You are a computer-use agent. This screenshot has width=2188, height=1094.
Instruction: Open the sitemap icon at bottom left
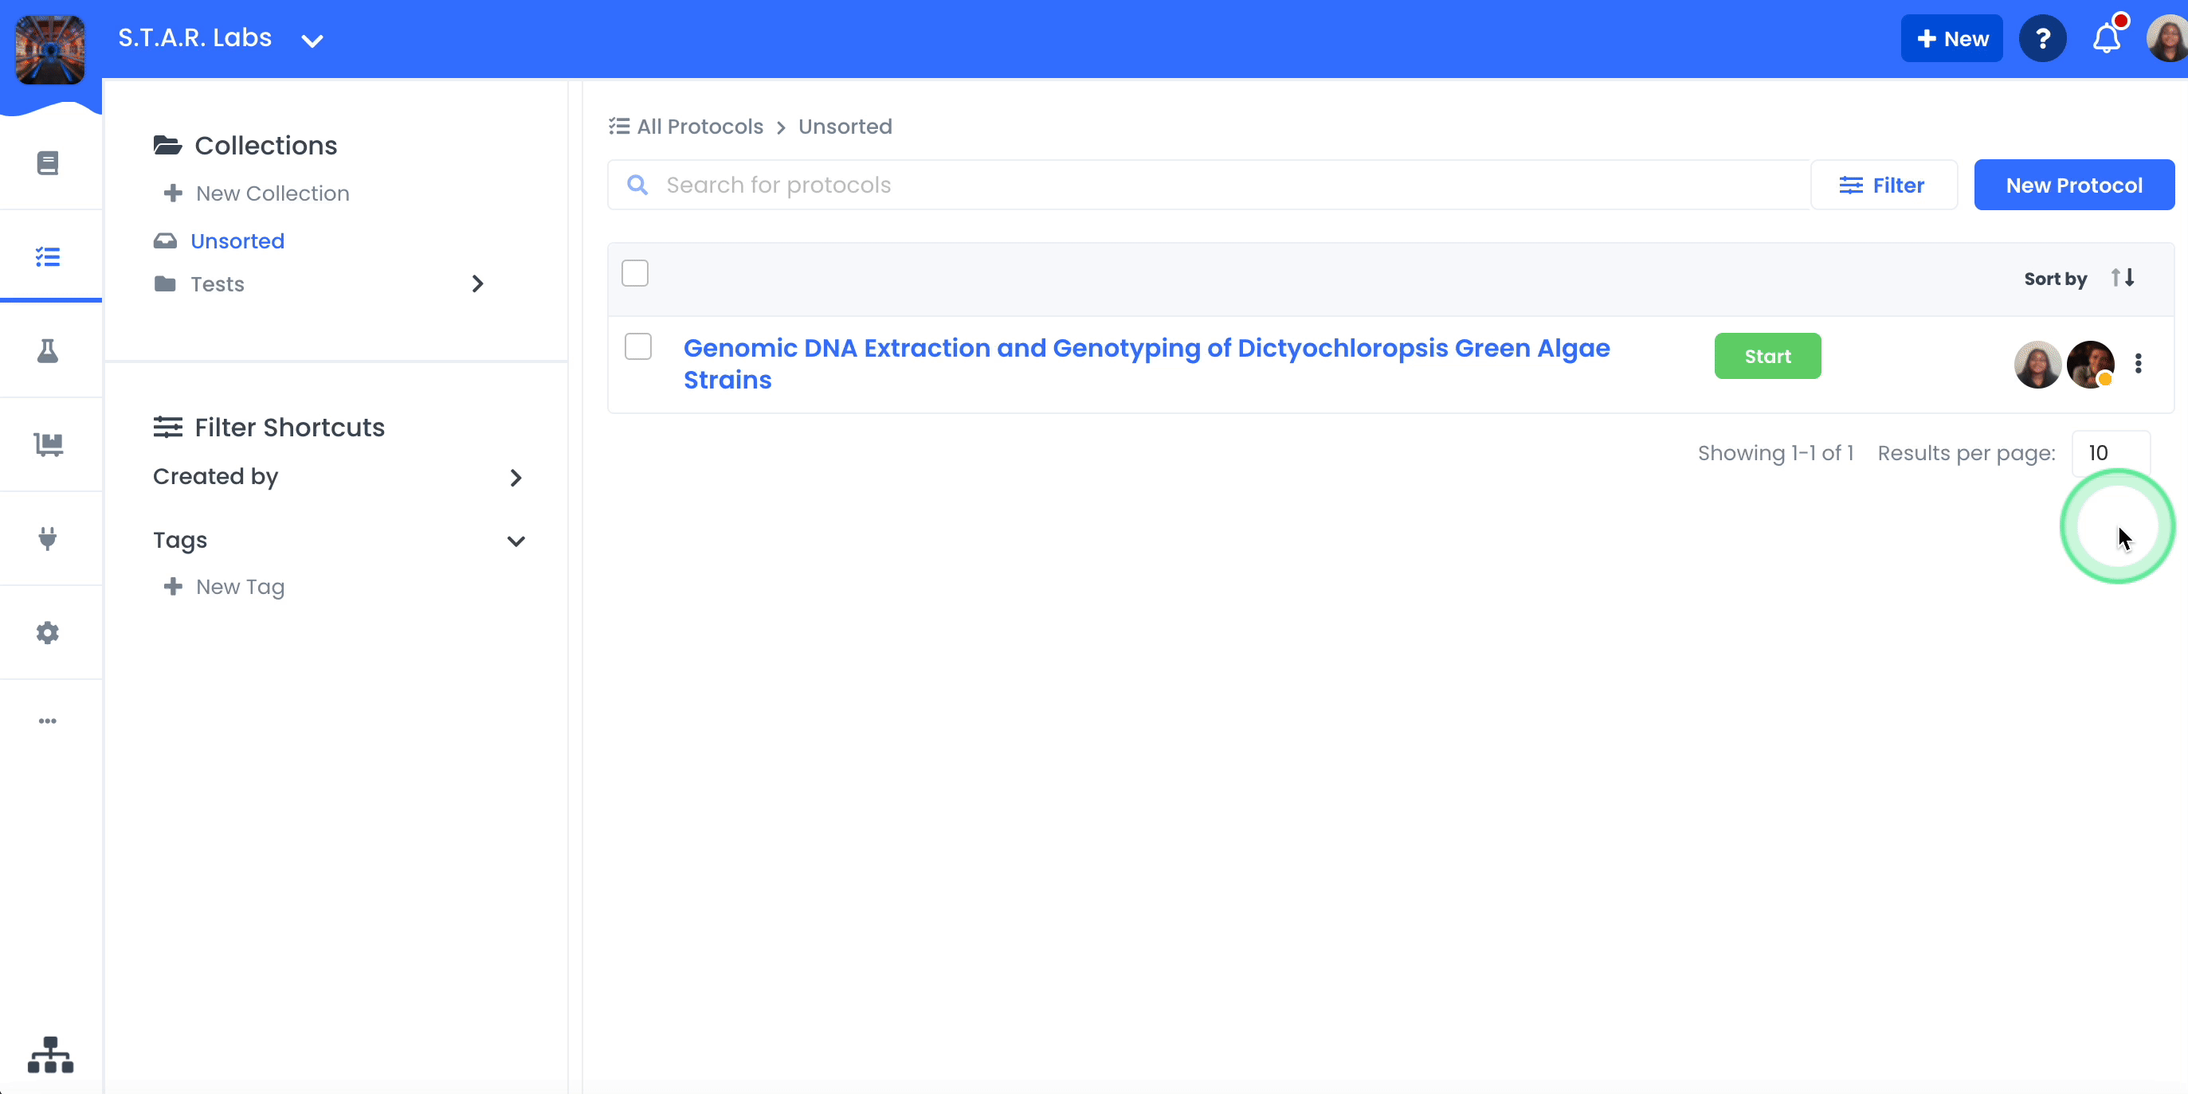click(x=49, y=1055)
